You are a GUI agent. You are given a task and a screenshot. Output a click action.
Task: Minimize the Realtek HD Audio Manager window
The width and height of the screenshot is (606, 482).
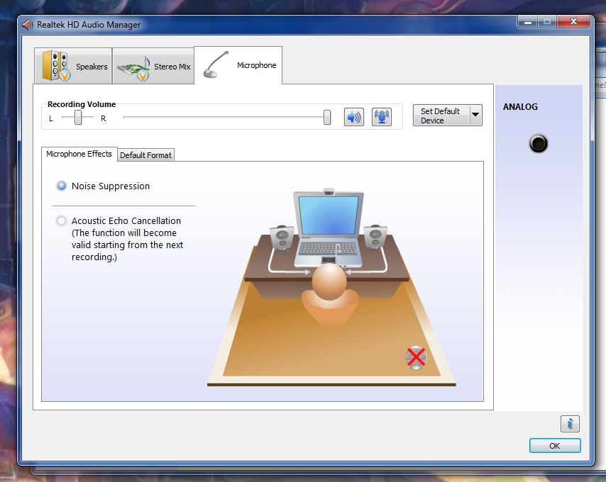point(527,21)
